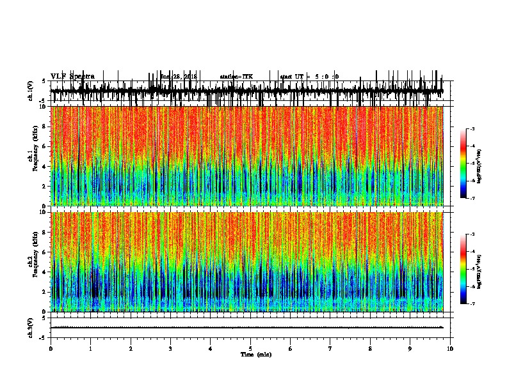This screenshot has width=507, height=391.
Task: Click the ch.2 spectrogram colorbar
Action: pyautogui.click(x=463, y=269)
